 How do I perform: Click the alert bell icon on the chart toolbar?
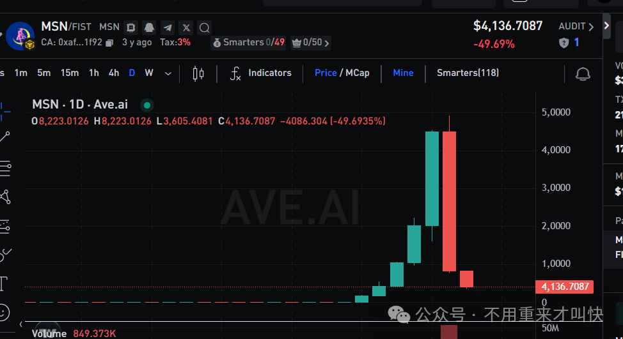[x=583, y=73]
